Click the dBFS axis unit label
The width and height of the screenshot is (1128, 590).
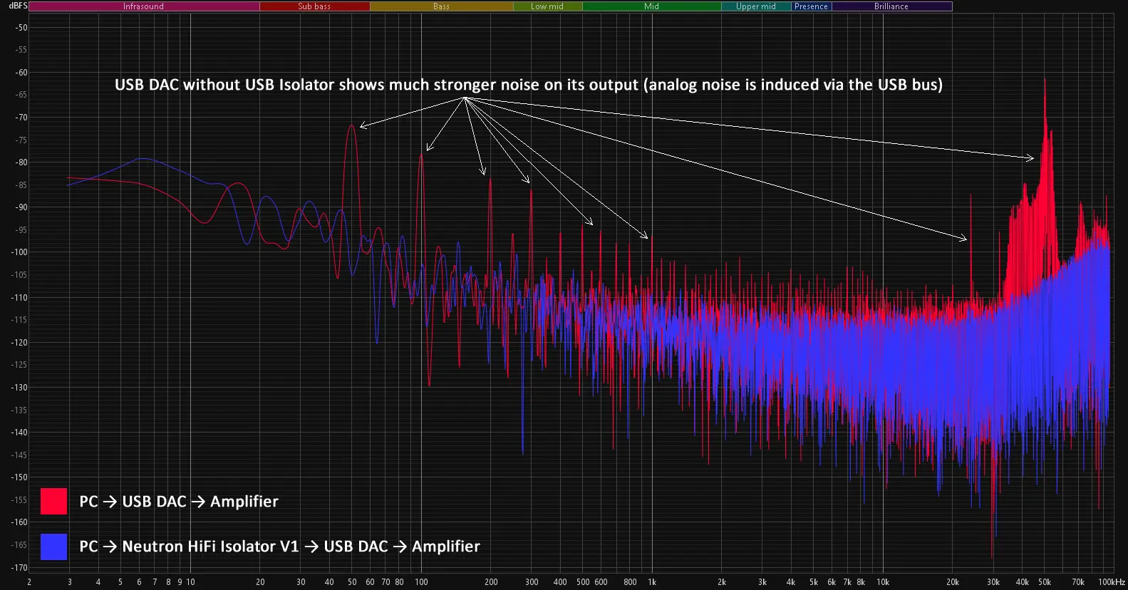click(18, 6)
